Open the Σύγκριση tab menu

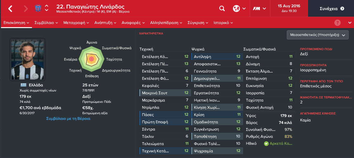[x=197, y=23]
